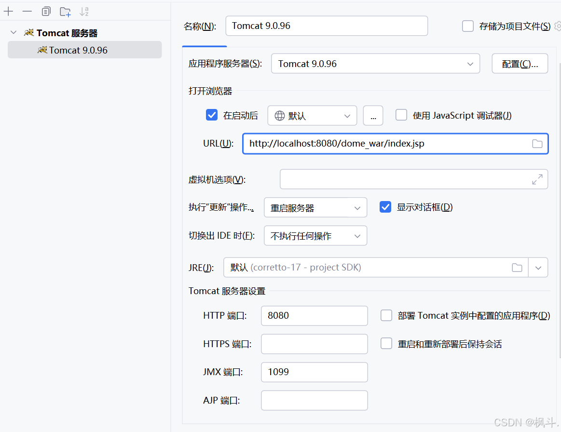561x432 pixels.
Task: Click the ... browse browser button
Action: point(373,116)
